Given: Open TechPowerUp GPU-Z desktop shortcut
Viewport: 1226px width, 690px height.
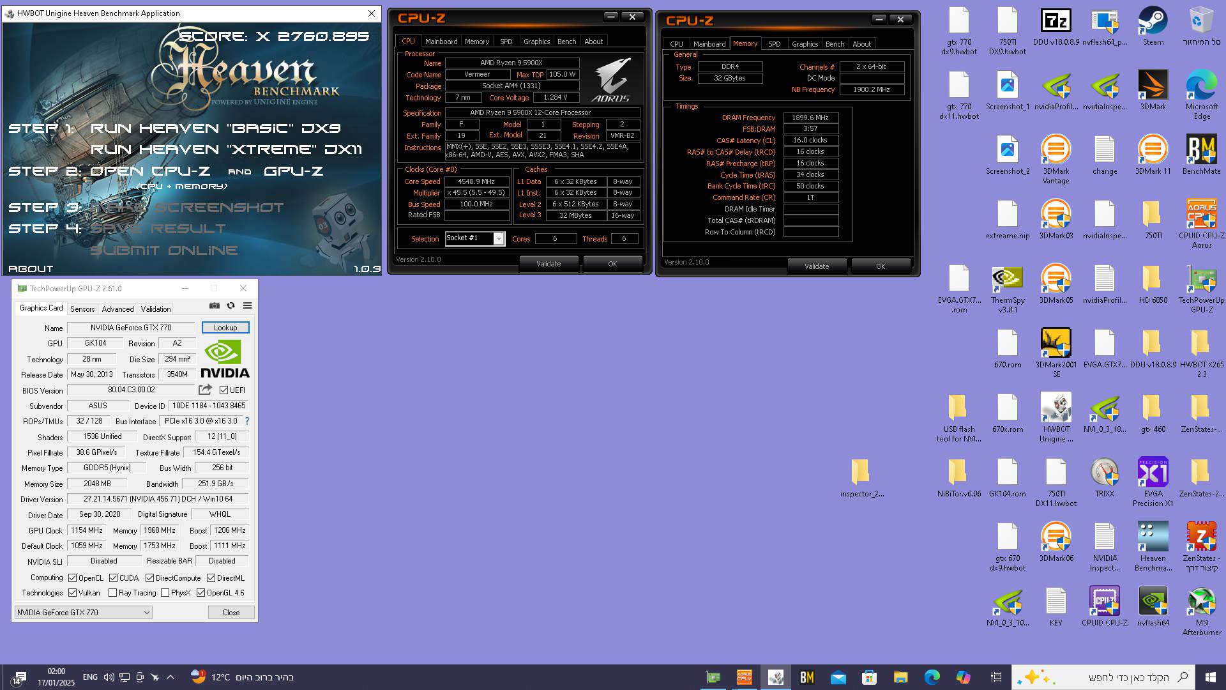Looking at the screenshot, I should [1201, 289].
